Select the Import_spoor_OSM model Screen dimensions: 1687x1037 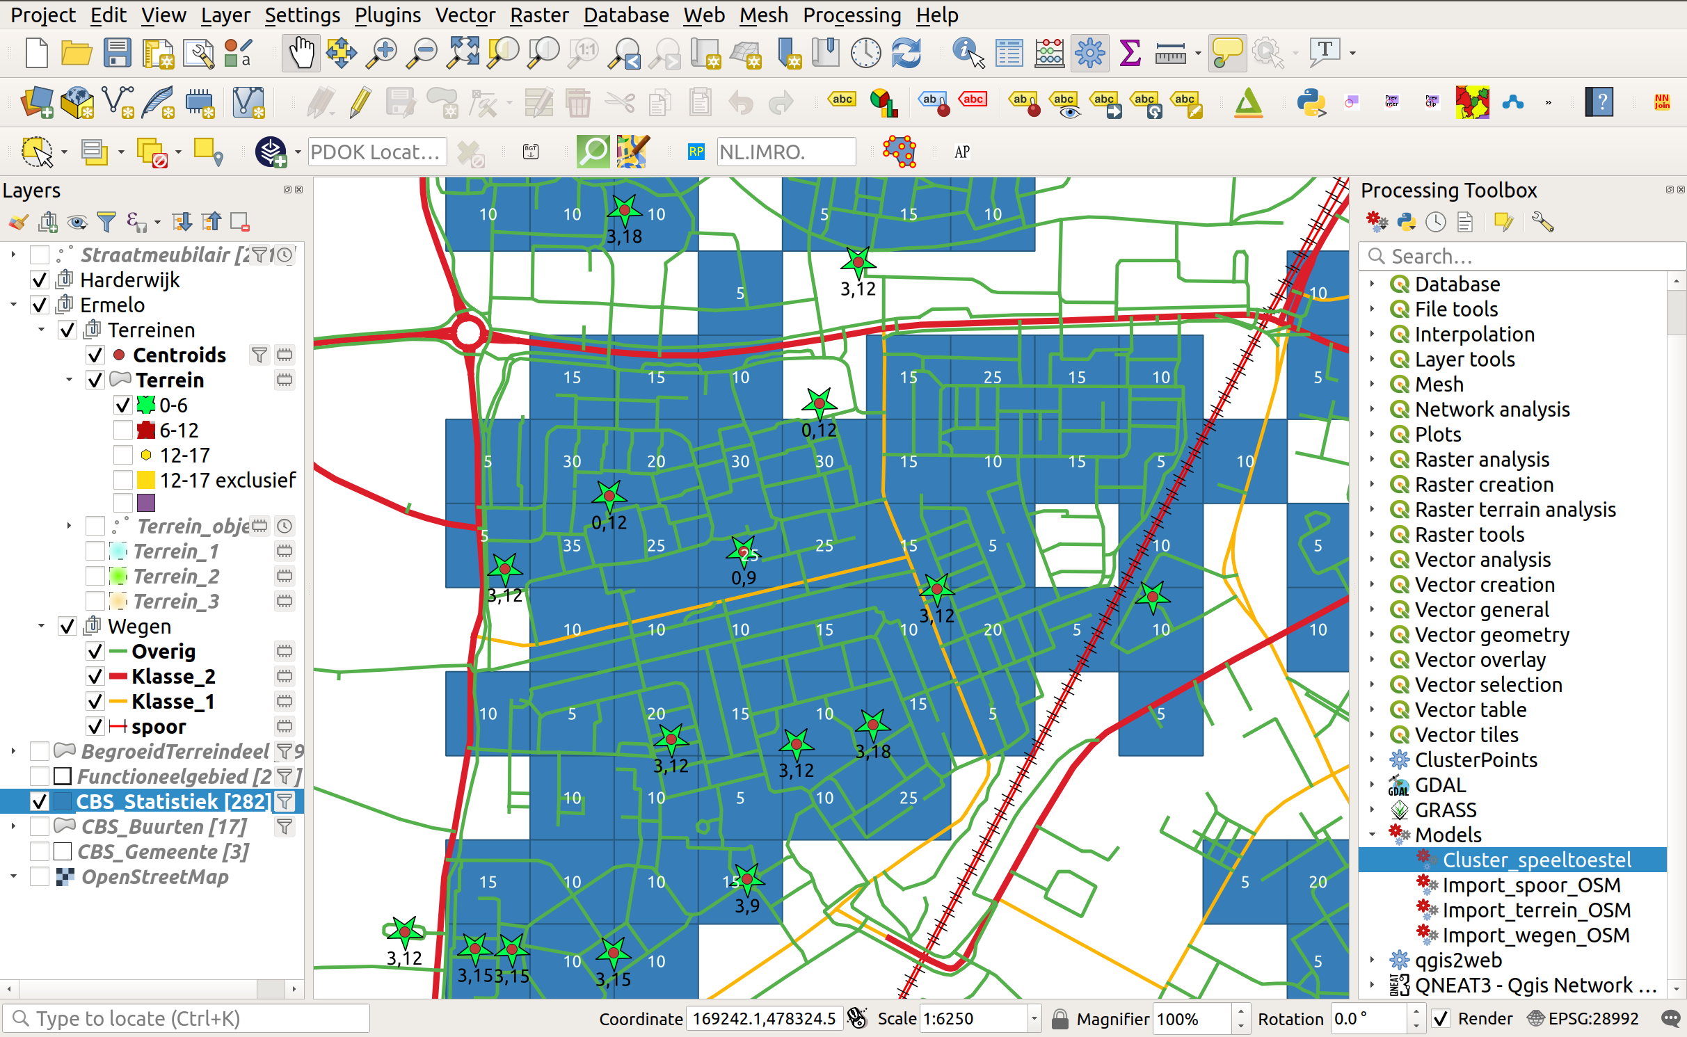(x=1531, y=885)
